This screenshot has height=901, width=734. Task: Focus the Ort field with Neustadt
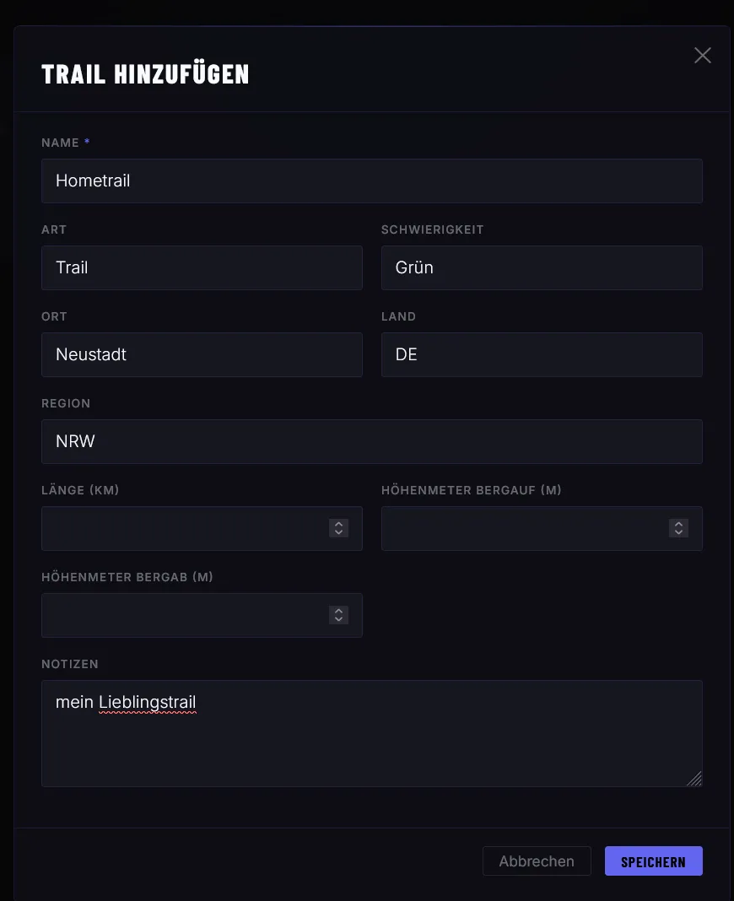click(x=202, y=354)
